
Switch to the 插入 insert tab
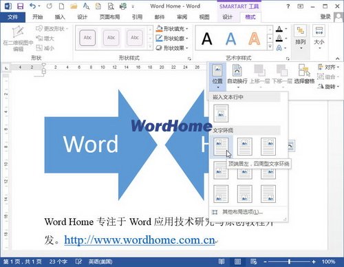point(60,17)
